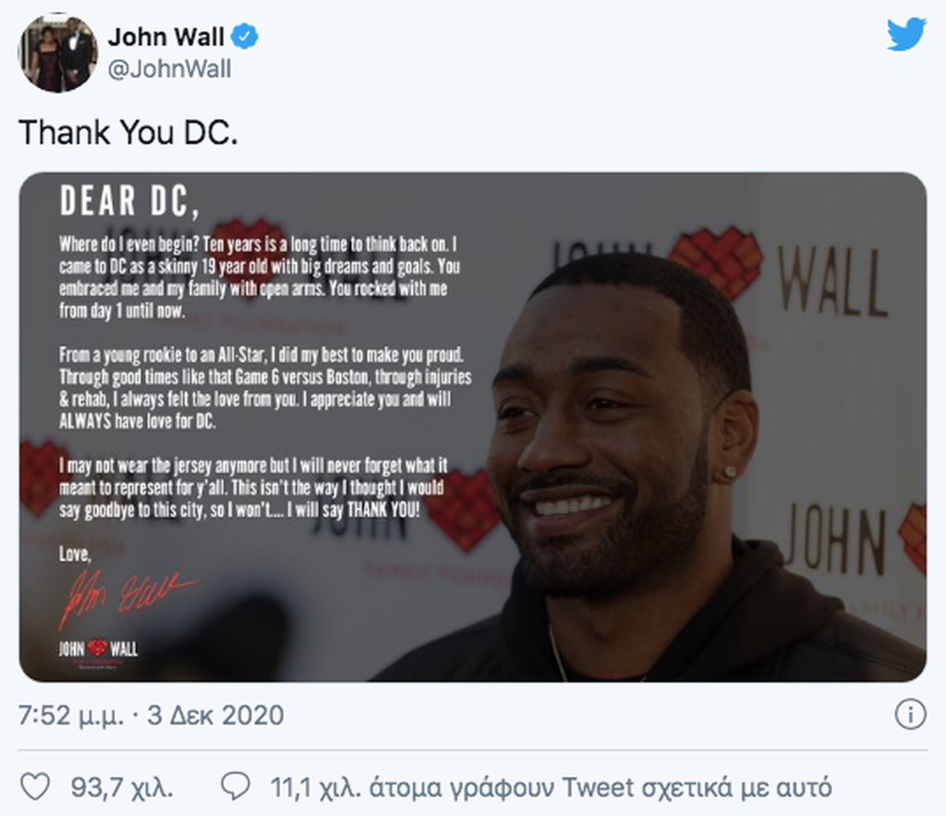Click the tweet timestamp 7:52 μ.μ. · 3 Δεκ 2020
Viewport: 946px width, 816px height.
pos(152,715)
